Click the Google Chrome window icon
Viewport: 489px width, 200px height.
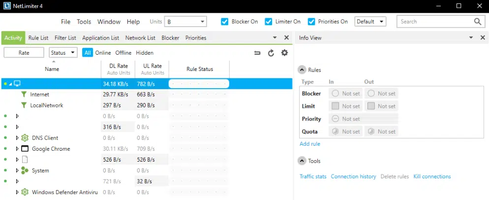[x=25, y=149]
